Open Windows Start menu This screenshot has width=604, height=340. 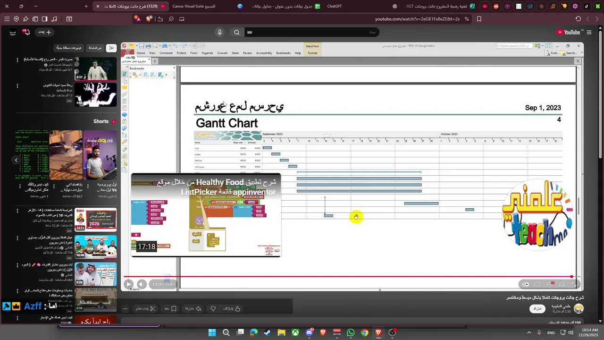[x=212, y=332]
